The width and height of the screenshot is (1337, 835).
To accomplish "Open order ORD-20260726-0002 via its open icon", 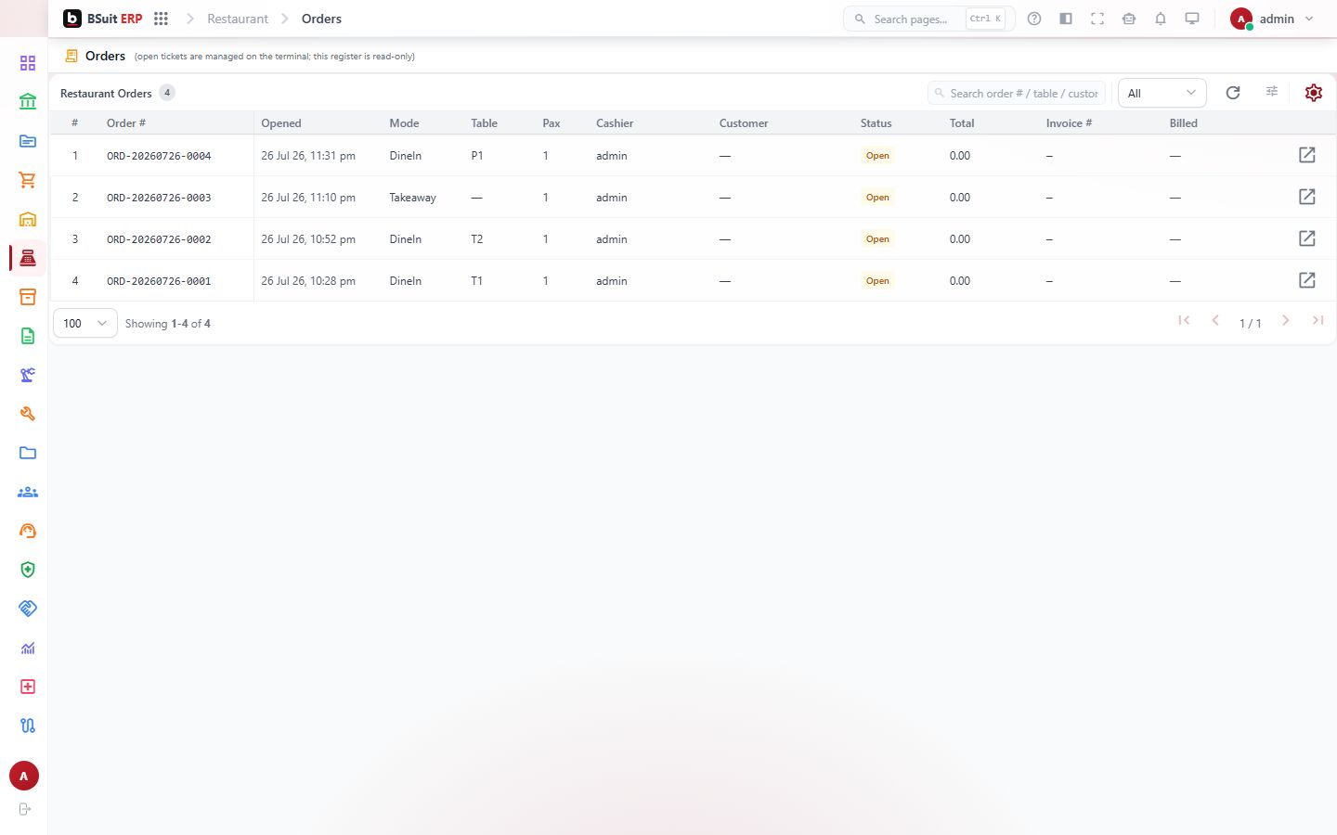I will coord(1307,238).
